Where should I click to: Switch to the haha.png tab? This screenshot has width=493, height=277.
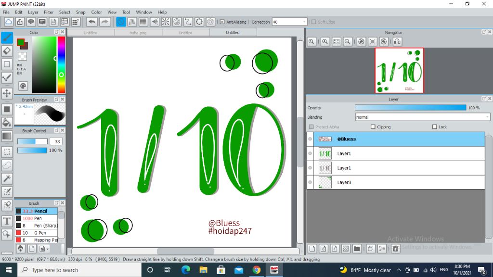tap(138, 33)
